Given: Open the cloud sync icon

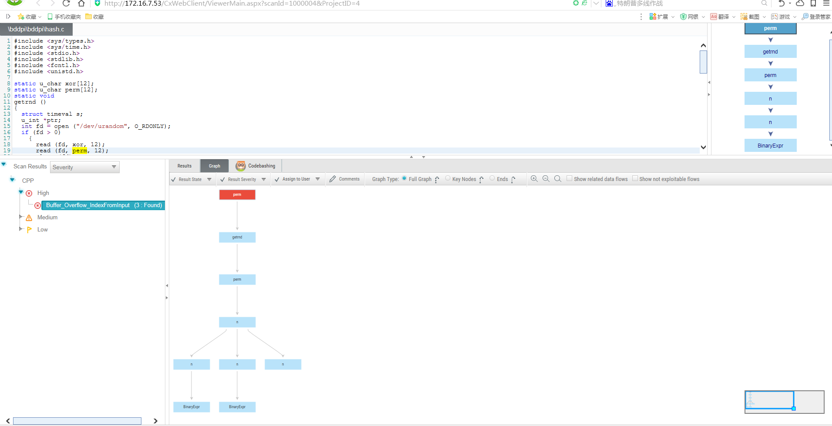Looking at the screenshot, I should pos(800,3).
